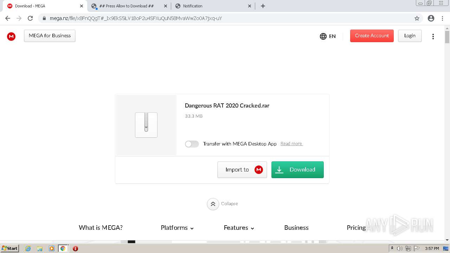
Task: Click the page vertical scrollbar thumb
Action: (x=447, y=37)
